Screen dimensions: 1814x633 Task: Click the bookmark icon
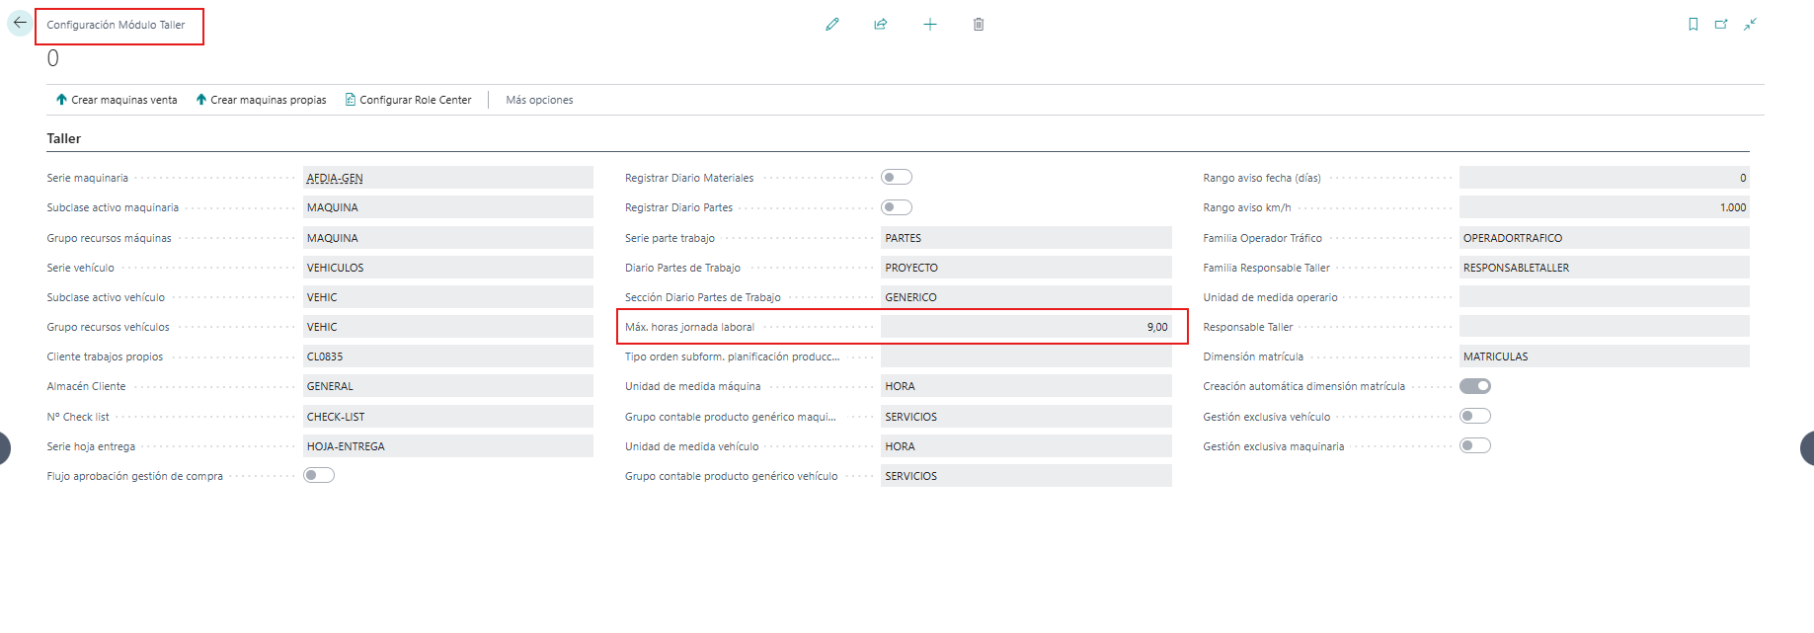(x=1694, y=24)
